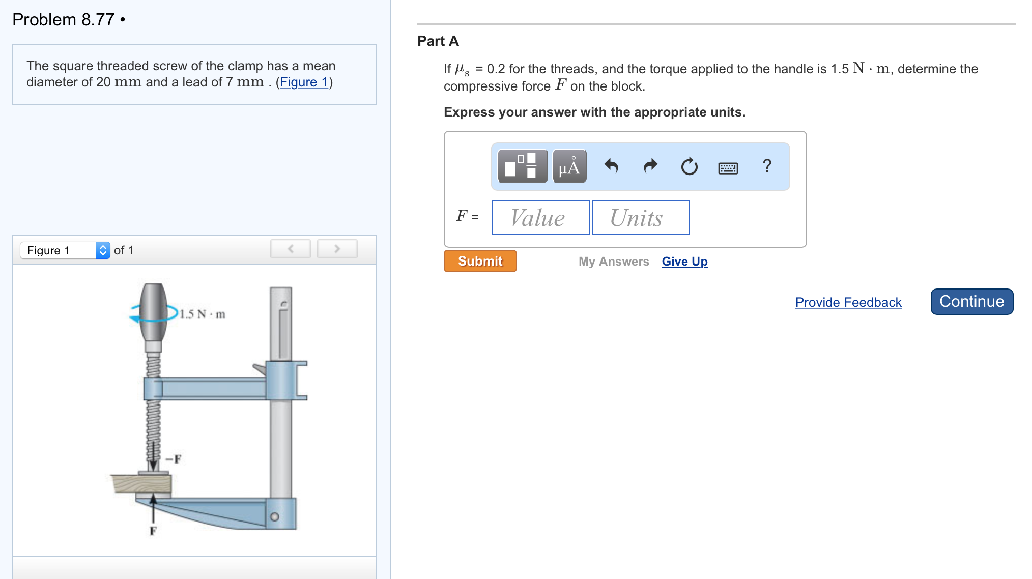Select the μÅ units menu icon
1032x579 pixels.
(568, 166)
